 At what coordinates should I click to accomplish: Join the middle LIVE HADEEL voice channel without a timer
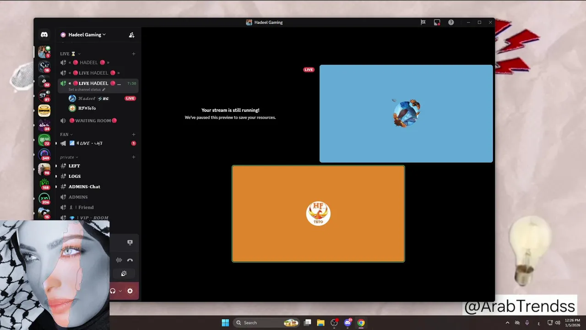[98, 73]
